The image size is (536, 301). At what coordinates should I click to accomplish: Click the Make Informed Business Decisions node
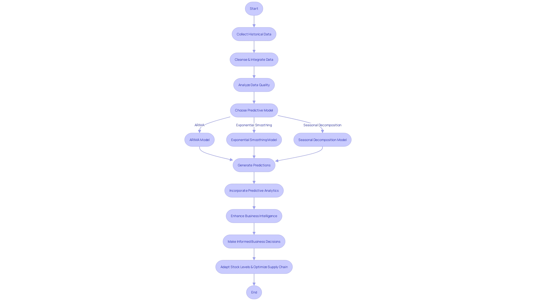point(254,241)
